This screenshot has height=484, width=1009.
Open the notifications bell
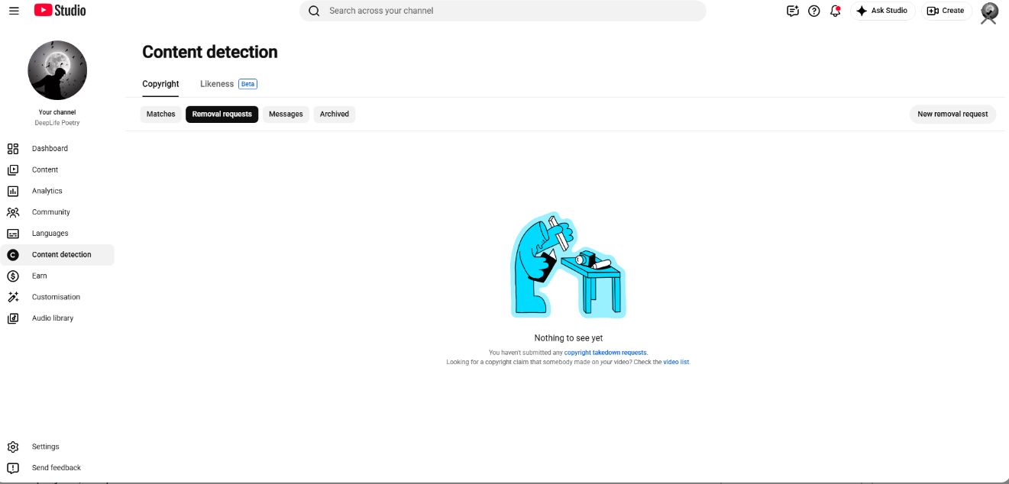836,11
